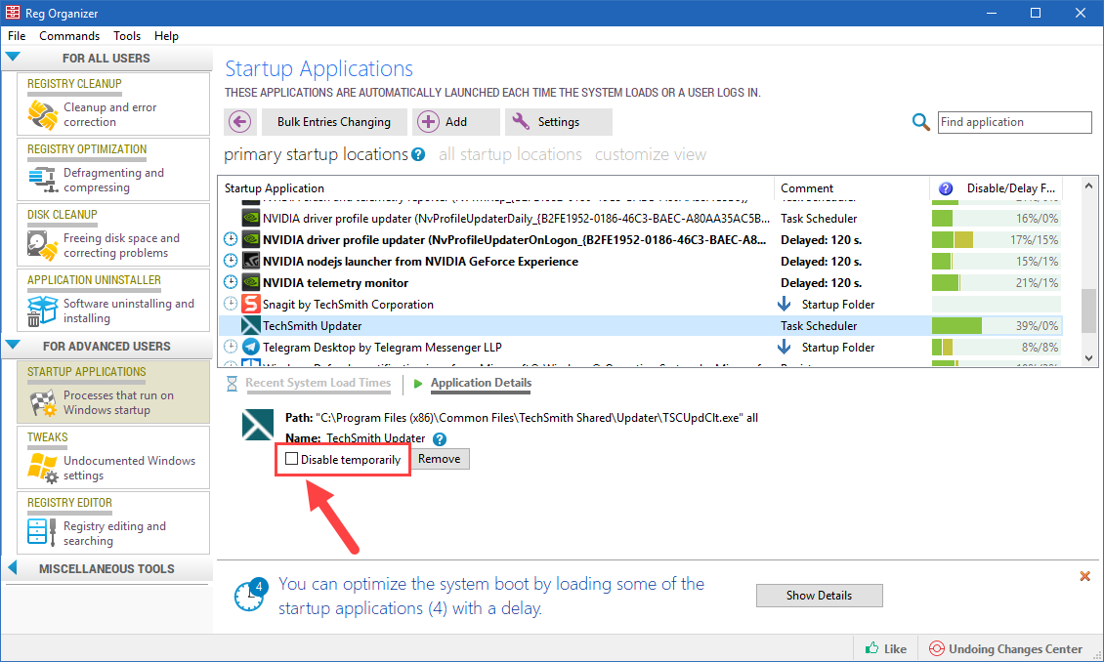Click the Find application search field

[x=1014, y=122]
